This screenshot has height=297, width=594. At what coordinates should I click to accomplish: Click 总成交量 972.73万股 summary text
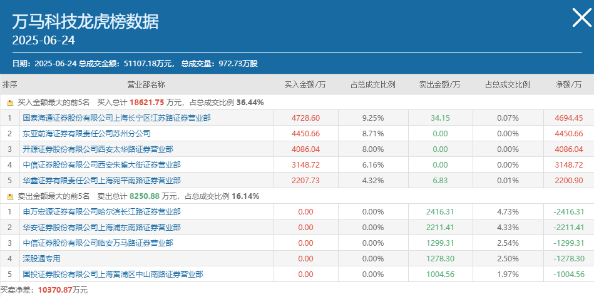coord(219,64)
